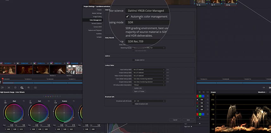Select Master Settings in sidebar

(x=97, y=13)
